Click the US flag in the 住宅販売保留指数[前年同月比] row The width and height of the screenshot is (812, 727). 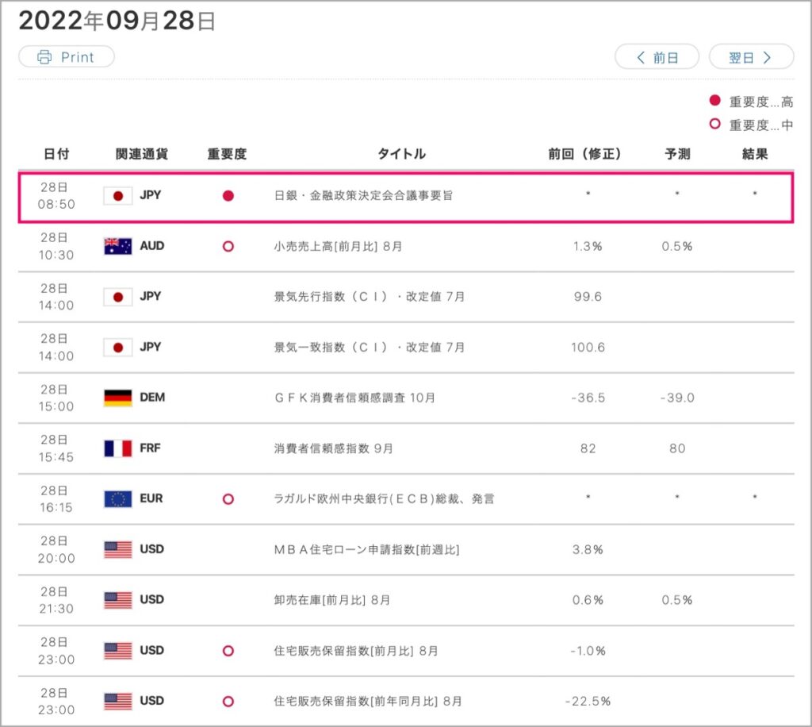coord(118,701)
